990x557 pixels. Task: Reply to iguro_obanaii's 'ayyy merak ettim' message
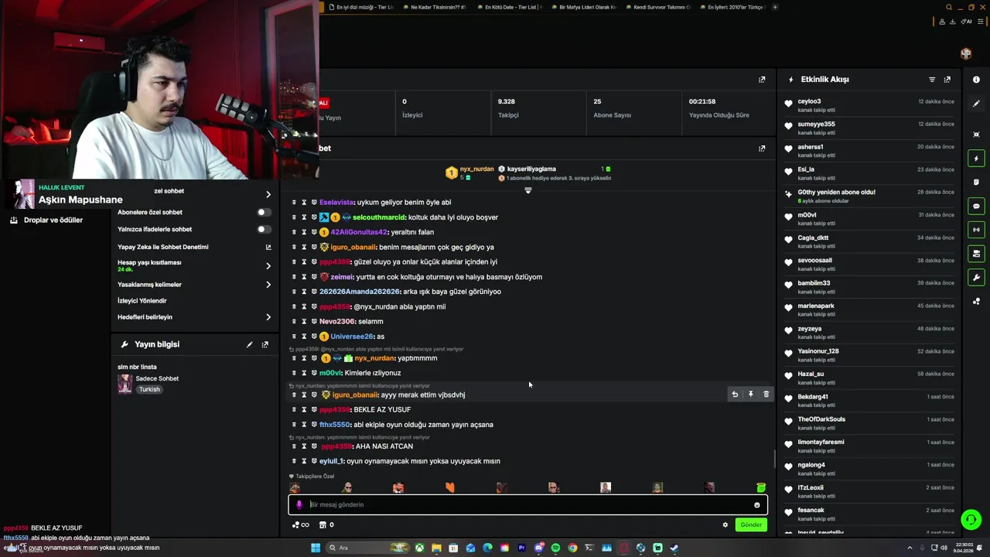[735, 395]
